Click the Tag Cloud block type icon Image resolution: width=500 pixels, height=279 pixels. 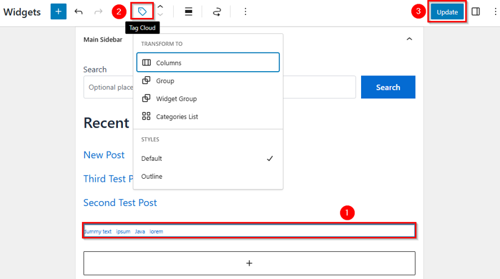point(142,12)
